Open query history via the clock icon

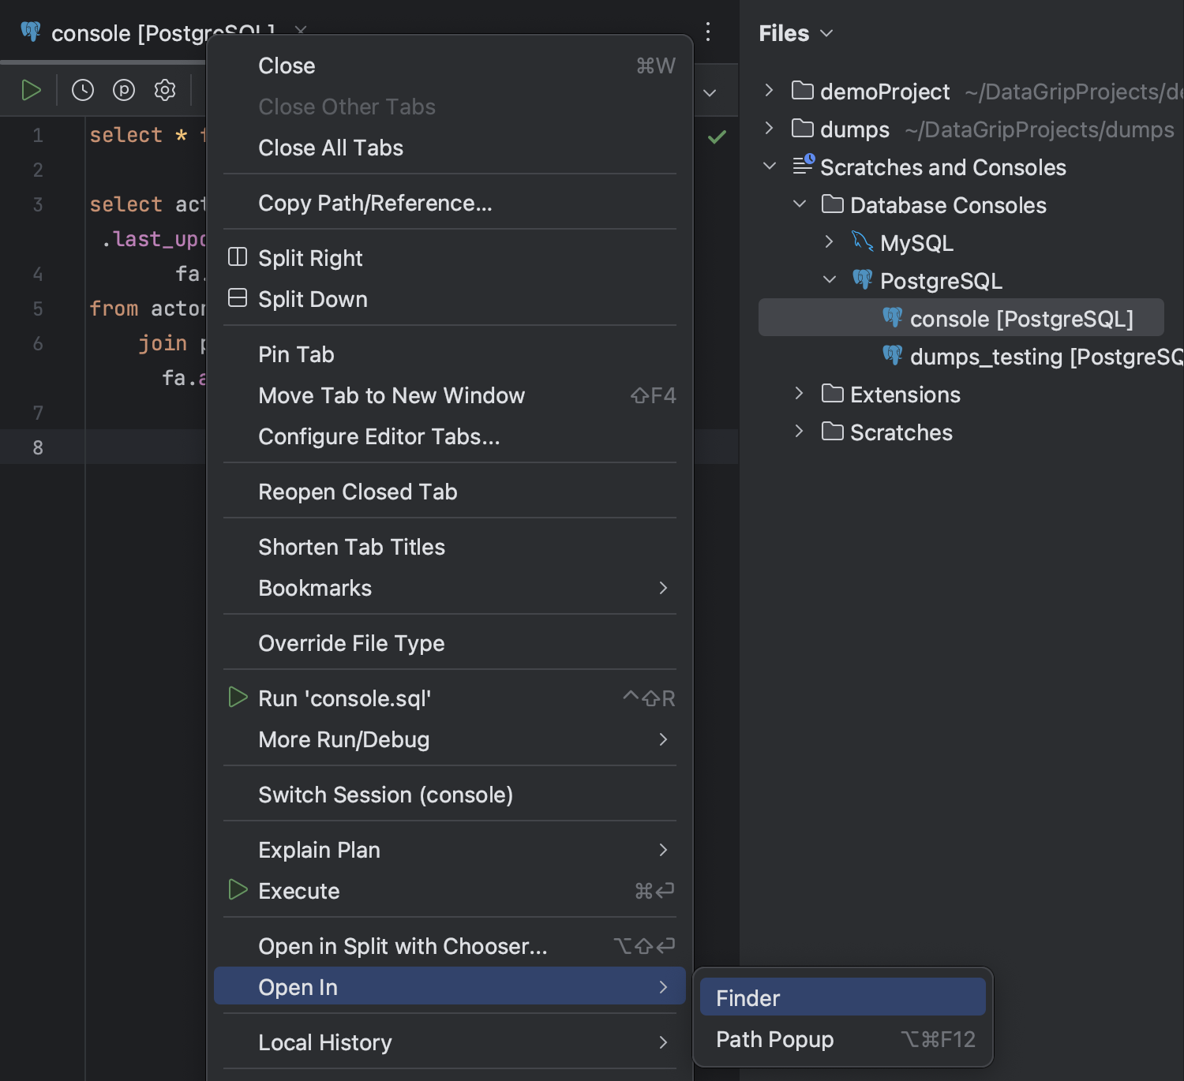pos(83,89)
